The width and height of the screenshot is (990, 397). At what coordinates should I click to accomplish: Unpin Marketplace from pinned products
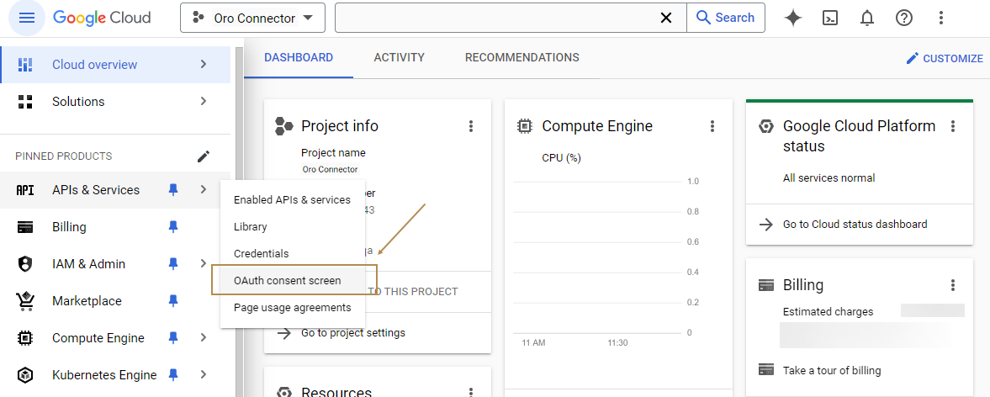[173, 301]
